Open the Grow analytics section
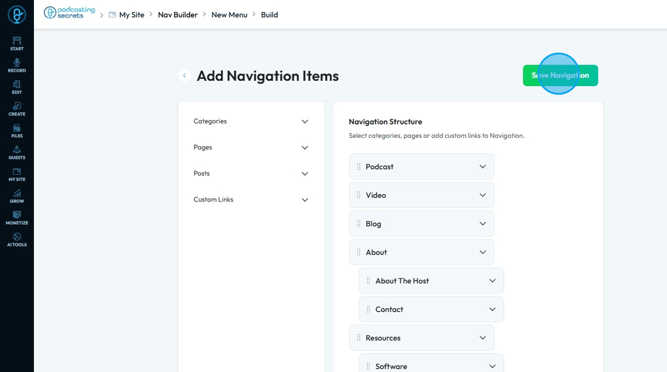This screenshot has height=372, width=667. coord(17,196)
